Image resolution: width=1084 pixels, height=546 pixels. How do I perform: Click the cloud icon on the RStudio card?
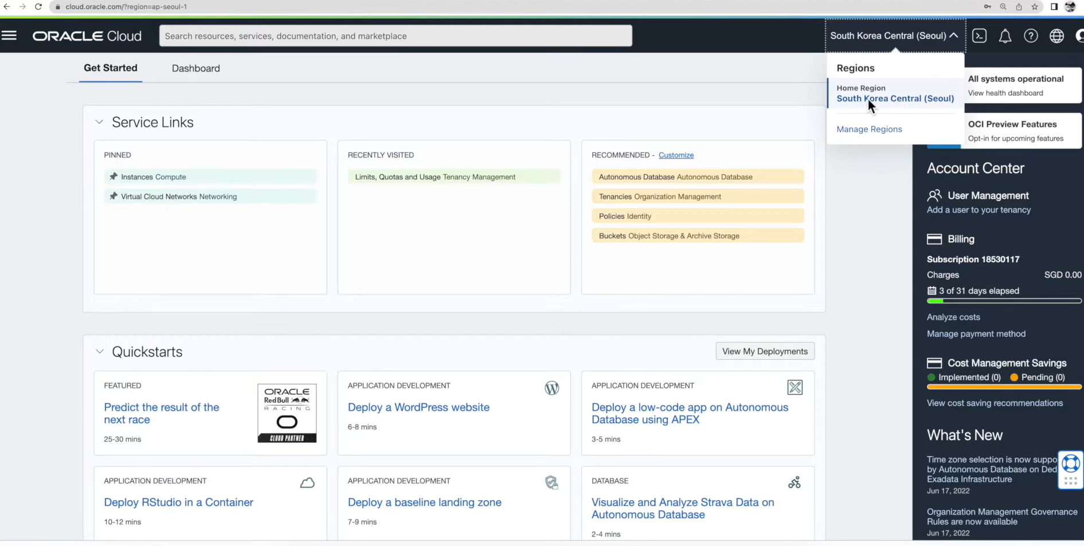(x=307, y=482)
